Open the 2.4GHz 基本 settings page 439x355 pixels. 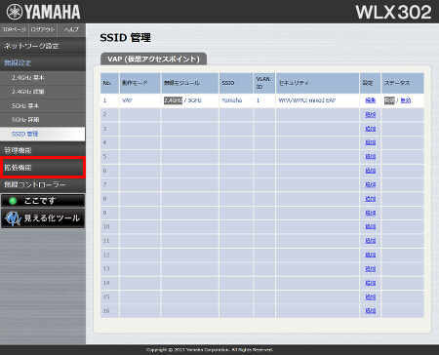coord(43,78)
